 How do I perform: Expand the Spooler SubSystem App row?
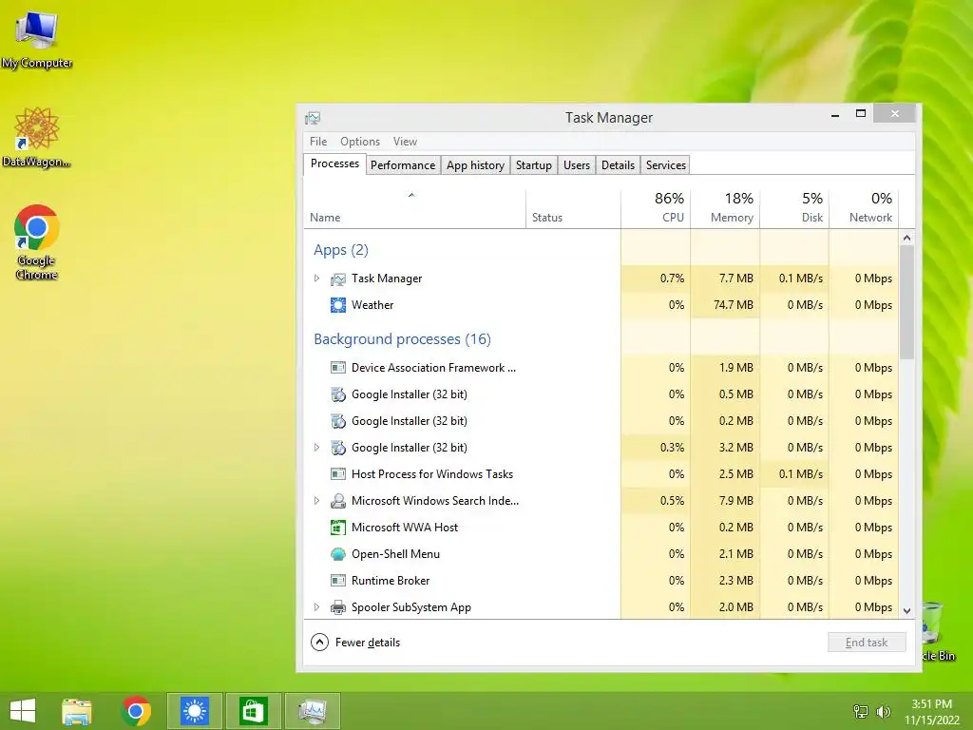click(316, 607)
